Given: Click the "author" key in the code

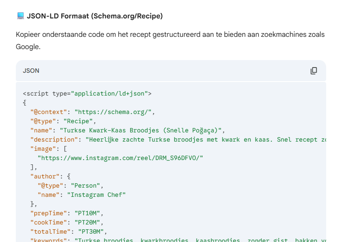Looking at the screenshot, I should click(45, 176).
